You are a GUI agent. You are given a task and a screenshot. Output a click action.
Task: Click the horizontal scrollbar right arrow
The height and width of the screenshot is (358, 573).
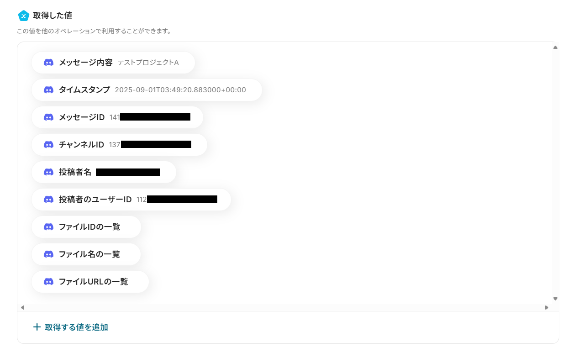547,307
